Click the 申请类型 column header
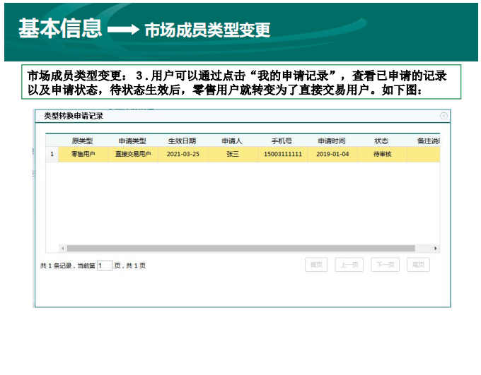481x375 pixels. pos(132,141)
